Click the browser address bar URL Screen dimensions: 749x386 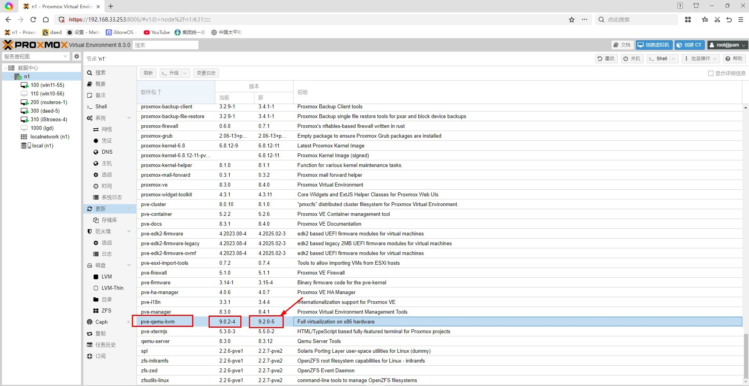pyautogui.click(x=140, y=20)
